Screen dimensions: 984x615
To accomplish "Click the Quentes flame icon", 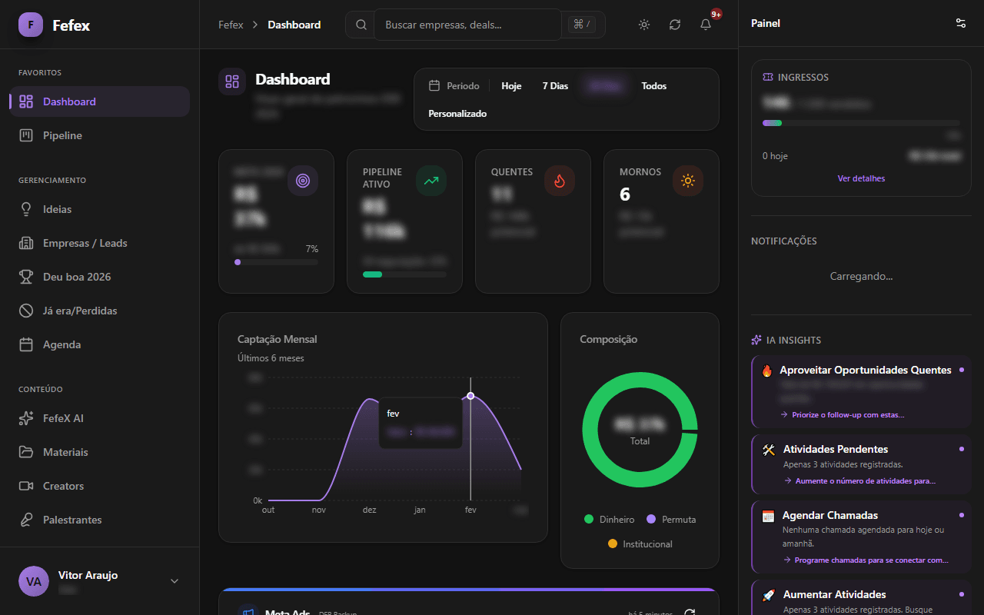I will coord(560,181).
